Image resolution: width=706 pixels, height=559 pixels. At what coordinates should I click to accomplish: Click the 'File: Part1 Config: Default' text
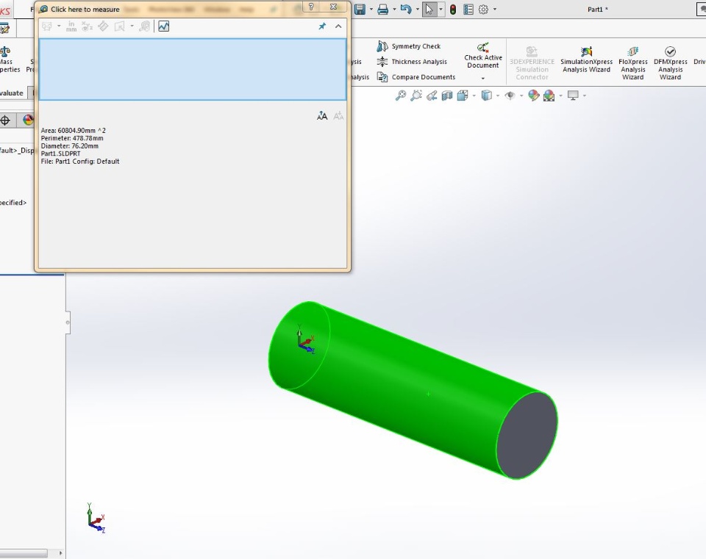tap(80, 162)
